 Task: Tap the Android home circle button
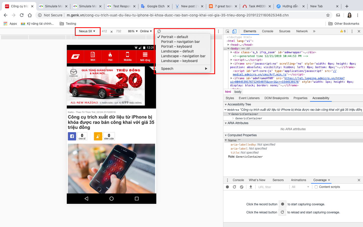click(x=111, y=198)
